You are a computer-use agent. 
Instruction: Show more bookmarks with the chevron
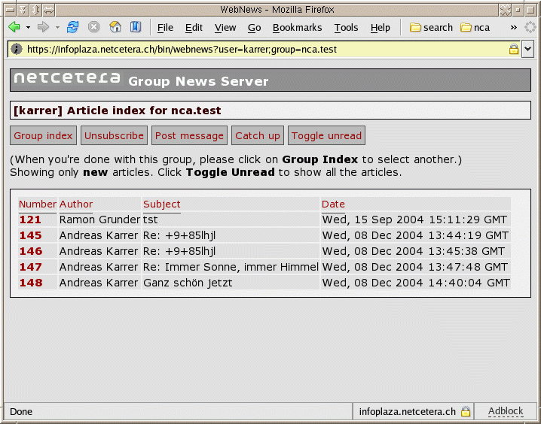pyautogui.click(x=513, y=28)
